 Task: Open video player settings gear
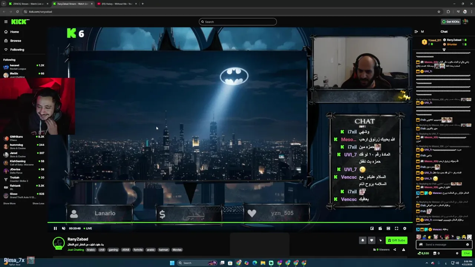(x=404, y=228)
